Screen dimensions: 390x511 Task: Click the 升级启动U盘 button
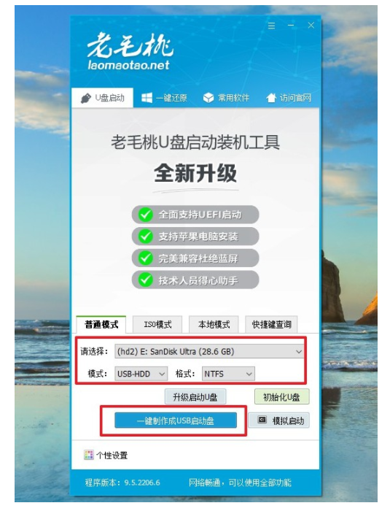pyautogui.click(x=195, y=397)
